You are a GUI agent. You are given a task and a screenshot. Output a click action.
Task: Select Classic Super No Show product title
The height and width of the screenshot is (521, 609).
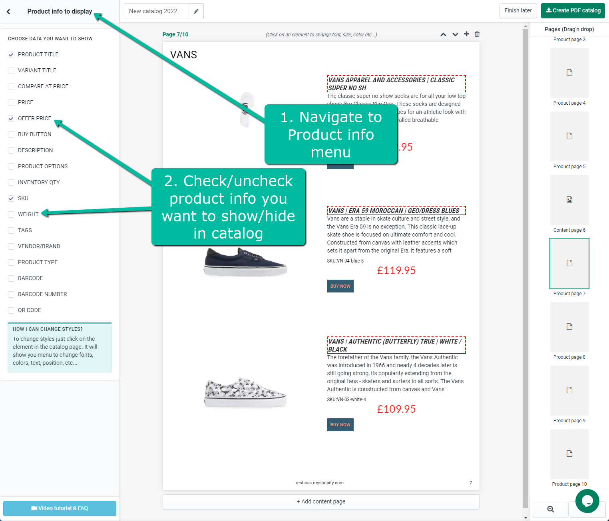click(x=396, y=84)
